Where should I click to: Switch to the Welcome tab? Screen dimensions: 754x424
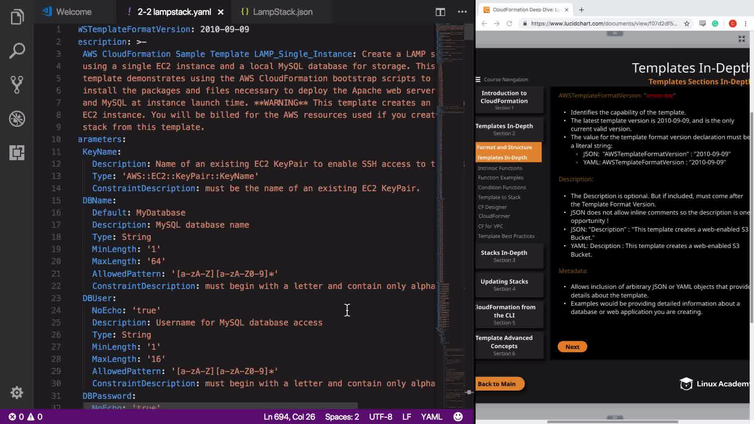coord(73,12)
